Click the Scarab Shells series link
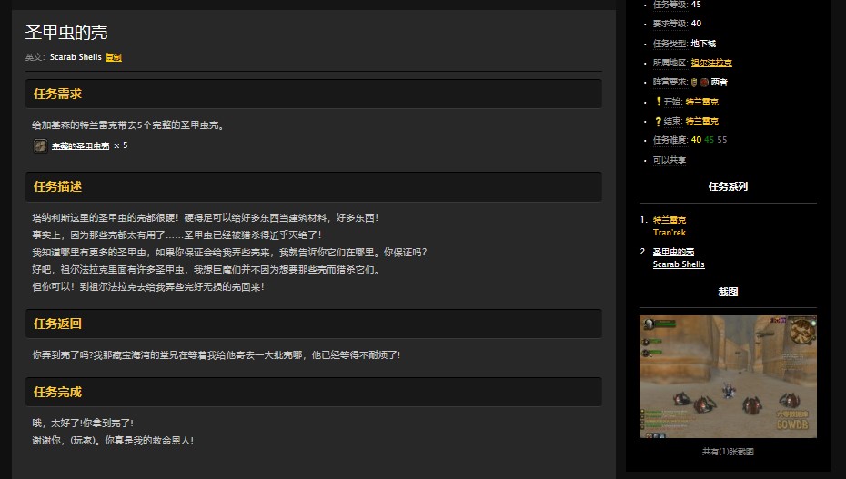Screen dimensions: 846x479 [679, 264]
